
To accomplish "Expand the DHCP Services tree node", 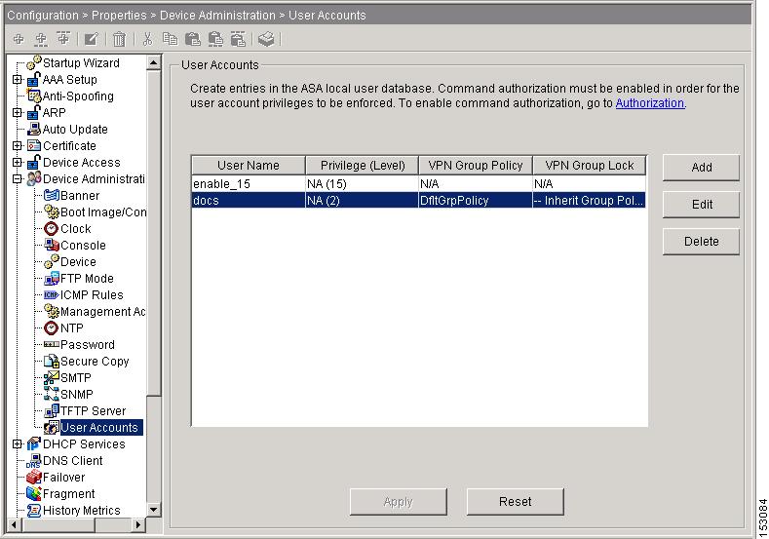I will [x=18, y=443].
